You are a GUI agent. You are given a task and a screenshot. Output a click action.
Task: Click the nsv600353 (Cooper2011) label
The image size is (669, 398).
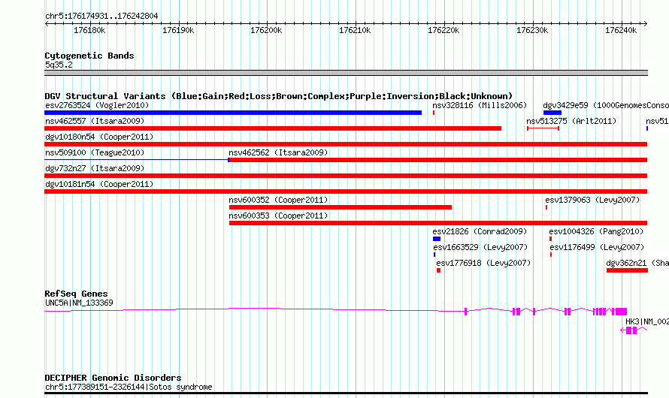[278, 216]
